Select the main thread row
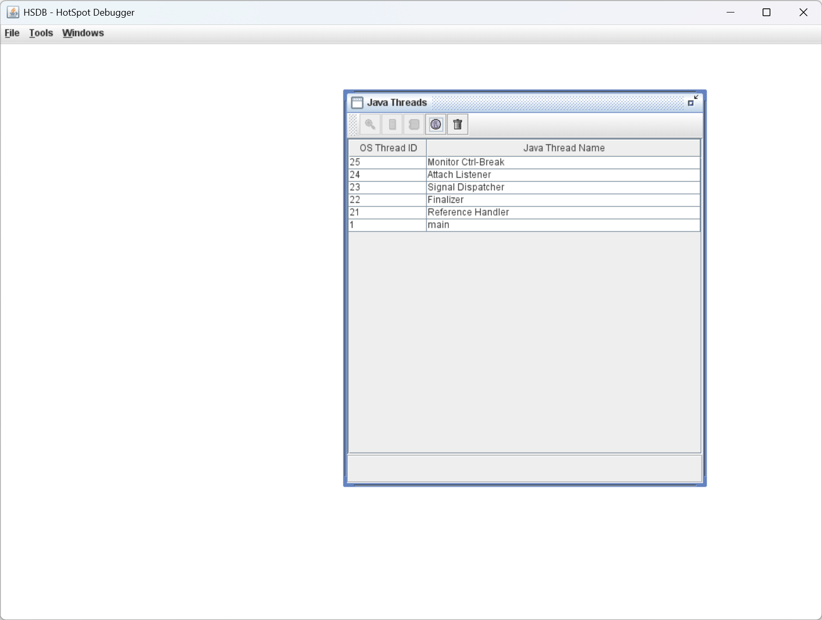This screenshot has height=620, width=822. click(x=524, y=225)
